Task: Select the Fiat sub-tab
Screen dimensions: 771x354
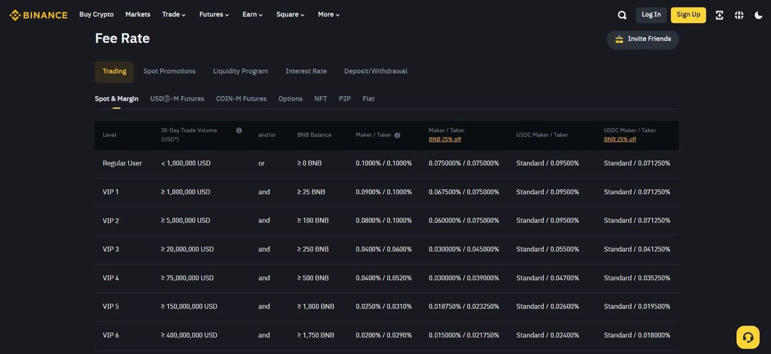Action: coord(369,99)
